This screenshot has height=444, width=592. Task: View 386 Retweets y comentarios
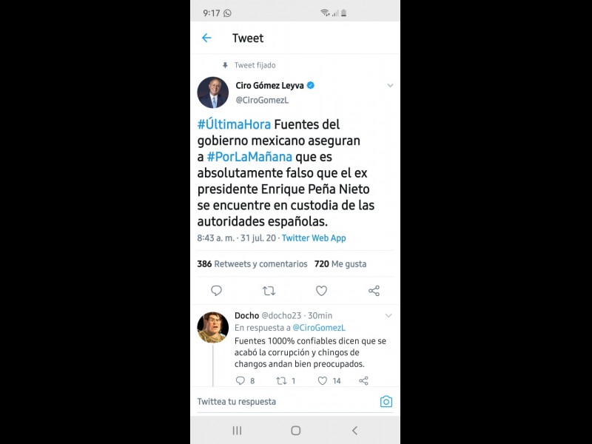[252, 264]
